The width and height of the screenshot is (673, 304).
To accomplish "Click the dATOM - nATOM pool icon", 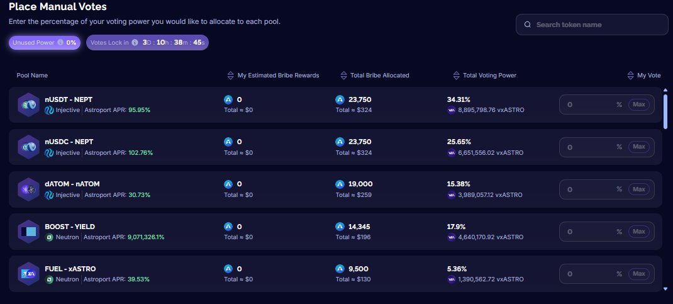I will pos(29,189).
